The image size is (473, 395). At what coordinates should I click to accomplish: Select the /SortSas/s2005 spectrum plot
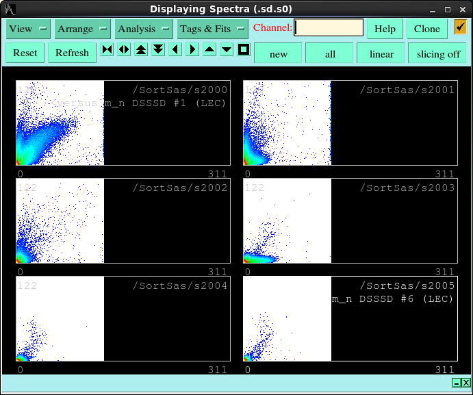click(350, 318)
